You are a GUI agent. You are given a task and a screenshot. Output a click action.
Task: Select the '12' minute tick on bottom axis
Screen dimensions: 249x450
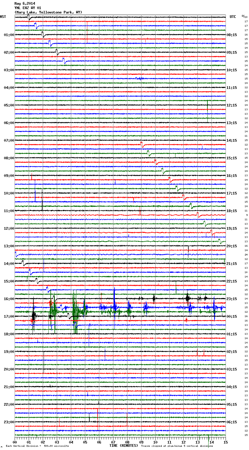click(x=183, y=442)
